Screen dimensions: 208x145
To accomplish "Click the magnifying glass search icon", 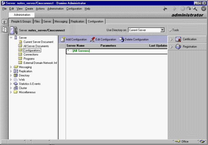I will (195, 9).
